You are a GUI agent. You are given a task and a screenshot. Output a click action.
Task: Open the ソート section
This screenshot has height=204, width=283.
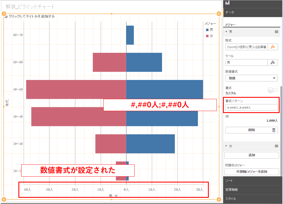pyautogui.click(x=253, y=180)
